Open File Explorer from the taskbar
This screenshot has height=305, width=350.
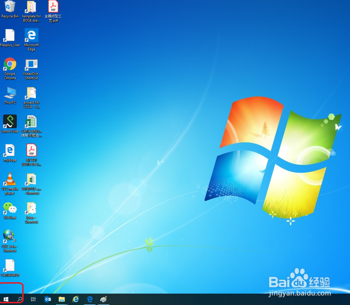pos(62,299)
